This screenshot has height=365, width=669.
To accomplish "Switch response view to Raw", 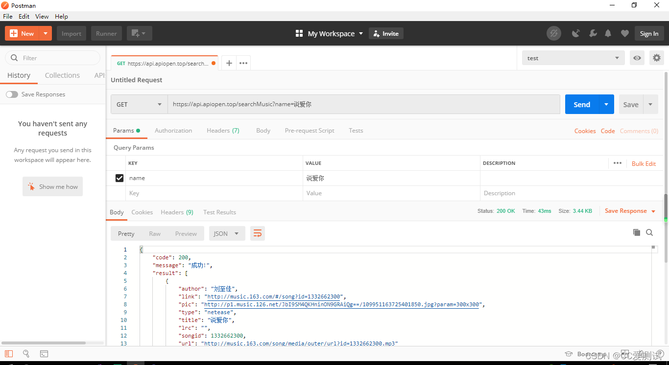I will pos(155,233).
